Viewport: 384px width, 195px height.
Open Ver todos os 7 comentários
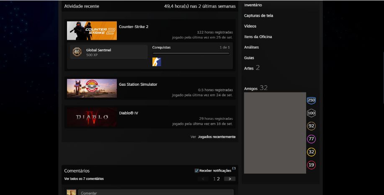pos(84,179)
